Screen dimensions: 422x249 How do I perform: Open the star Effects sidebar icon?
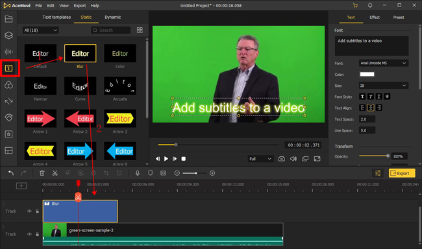8,134
